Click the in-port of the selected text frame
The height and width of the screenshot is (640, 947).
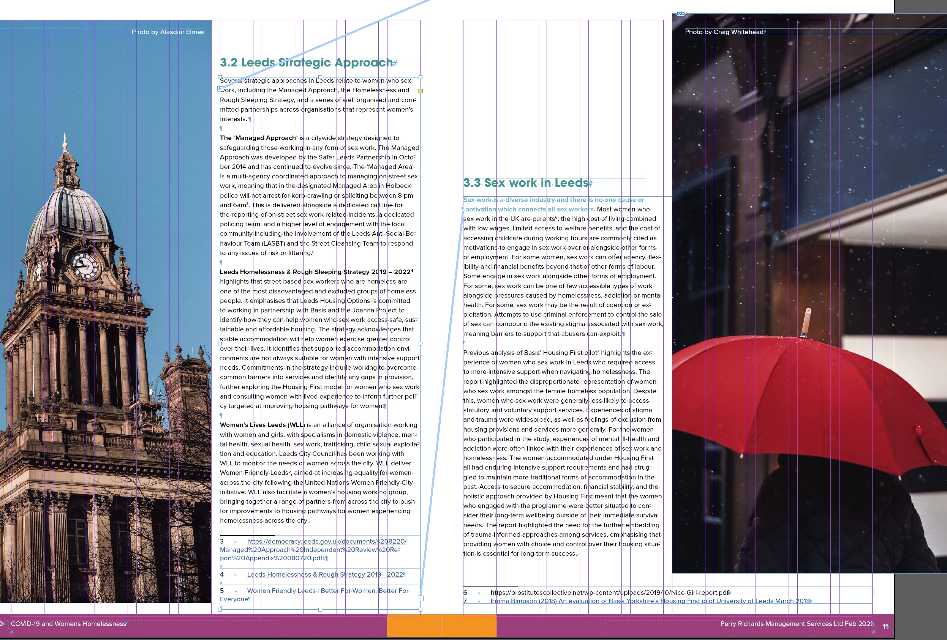[x=220, y=89]
